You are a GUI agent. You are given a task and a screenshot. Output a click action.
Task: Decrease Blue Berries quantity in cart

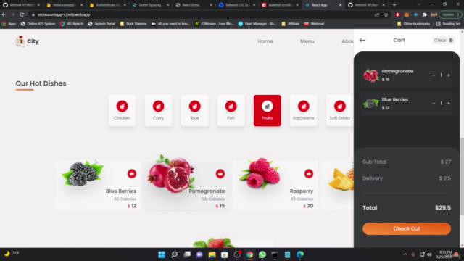(x=434, y=103)
